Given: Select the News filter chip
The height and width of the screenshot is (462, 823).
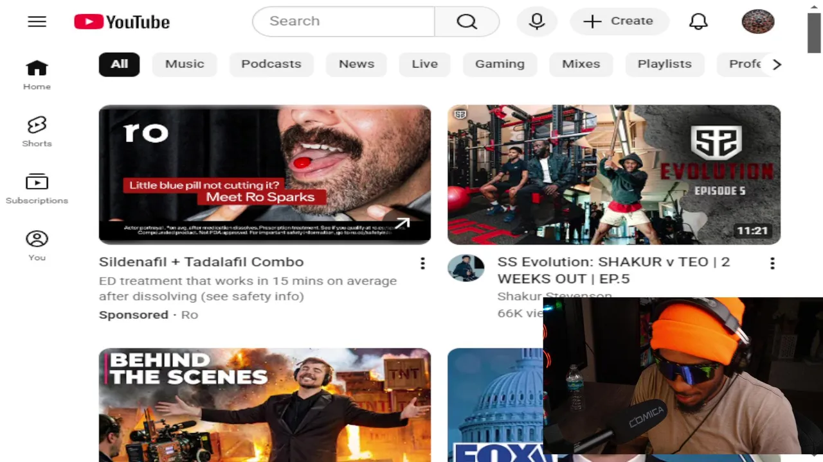Looking at the screenshot, I should click(356, 64).
